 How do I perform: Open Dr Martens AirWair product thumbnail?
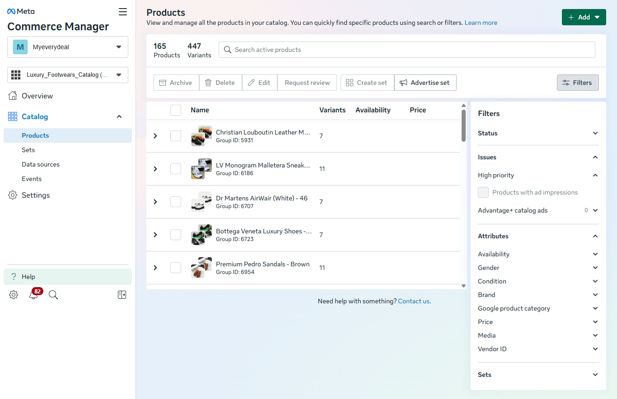tap(201, 202)
